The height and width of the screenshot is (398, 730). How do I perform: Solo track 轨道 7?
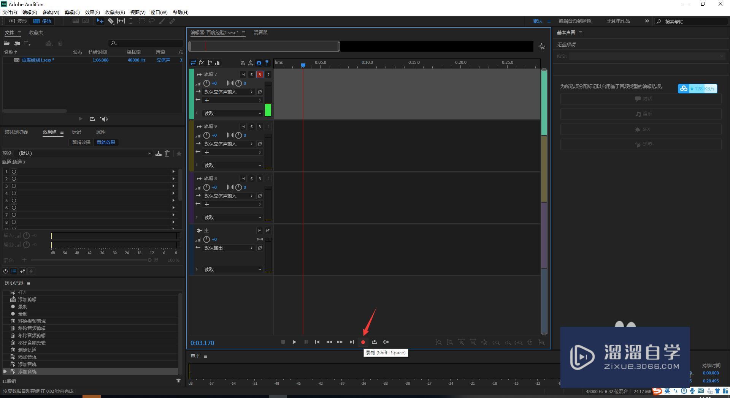pyautogui.click(x=251, y=74)
